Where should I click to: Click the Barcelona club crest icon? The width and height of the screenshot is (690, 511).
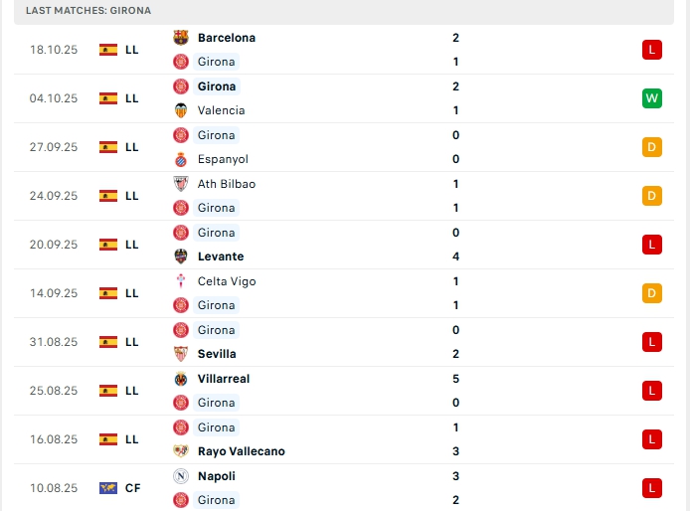coord(181,38)
